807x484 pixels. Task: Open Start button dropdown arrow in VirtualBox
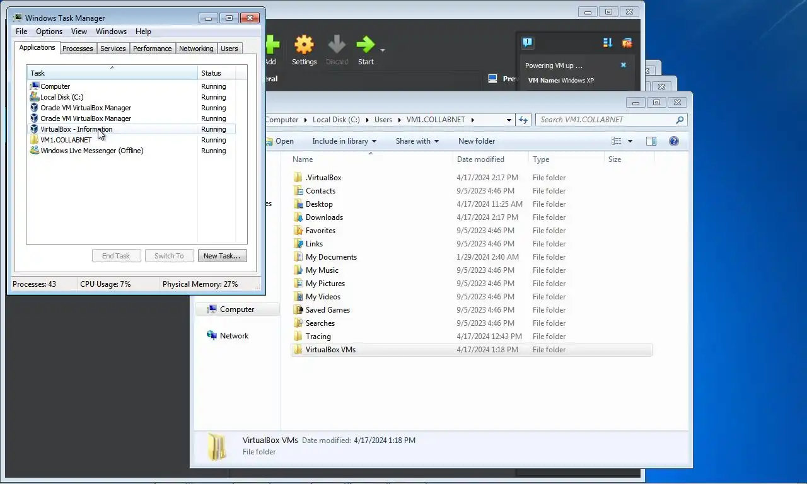(x=382, y=49)
